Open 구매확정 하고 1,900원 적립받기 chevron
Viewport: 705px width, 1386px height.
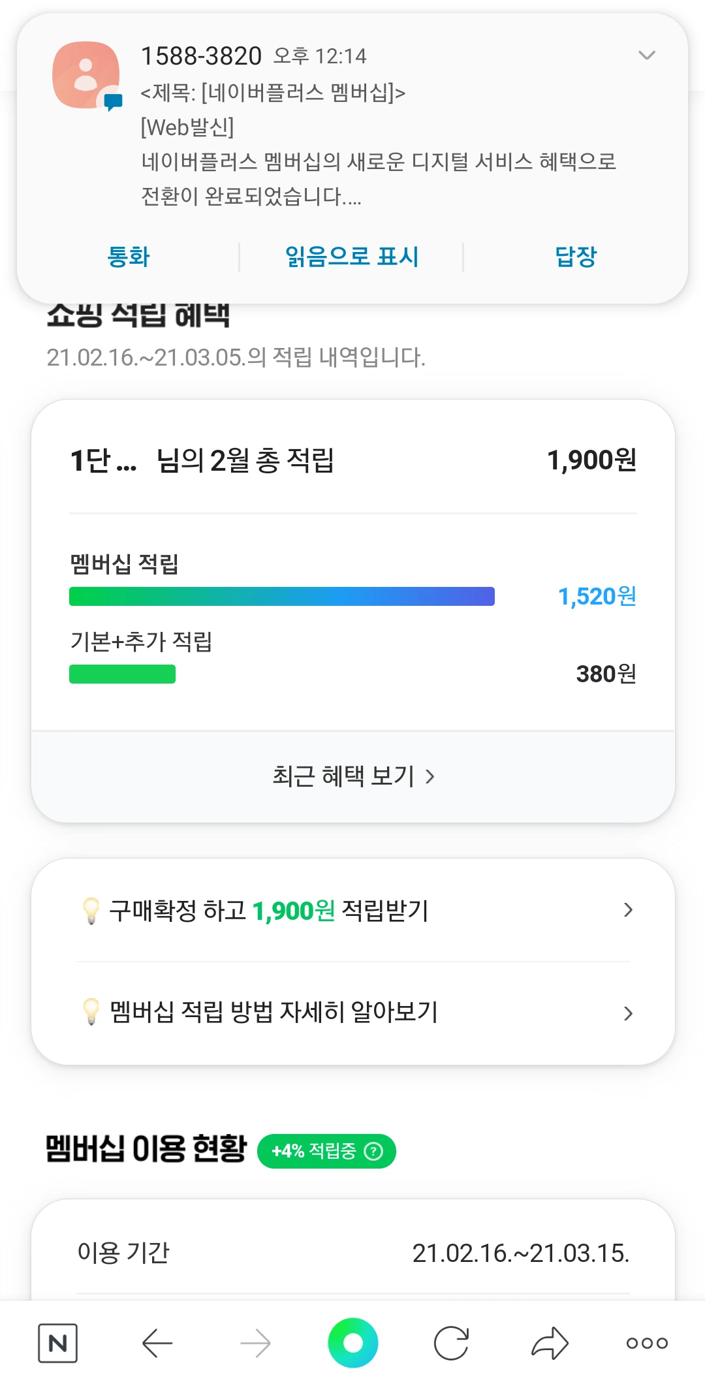click(628, 910)
